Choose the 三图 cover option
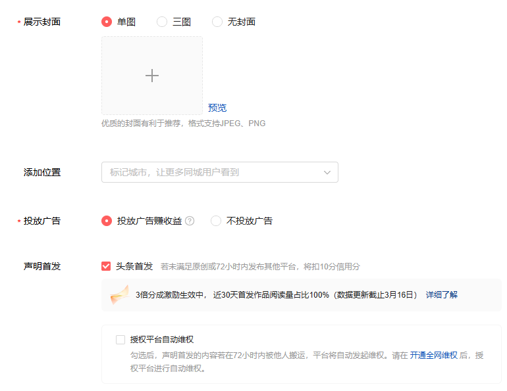 point(162,22)
